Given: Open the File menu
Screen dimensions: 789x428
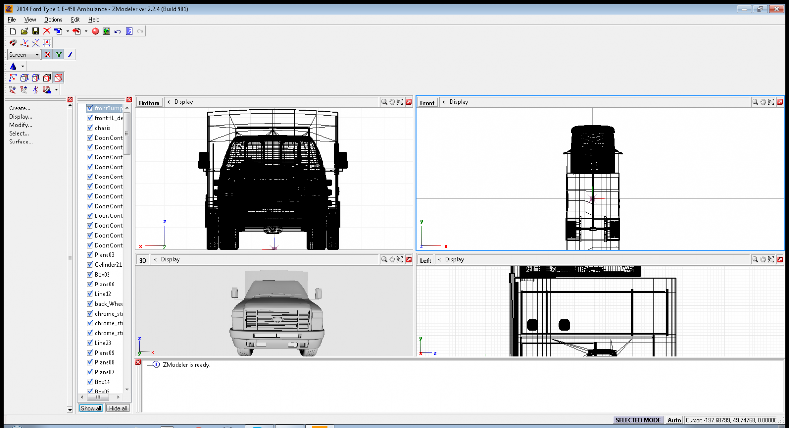Looking at the screenshot, I should 12,20.
